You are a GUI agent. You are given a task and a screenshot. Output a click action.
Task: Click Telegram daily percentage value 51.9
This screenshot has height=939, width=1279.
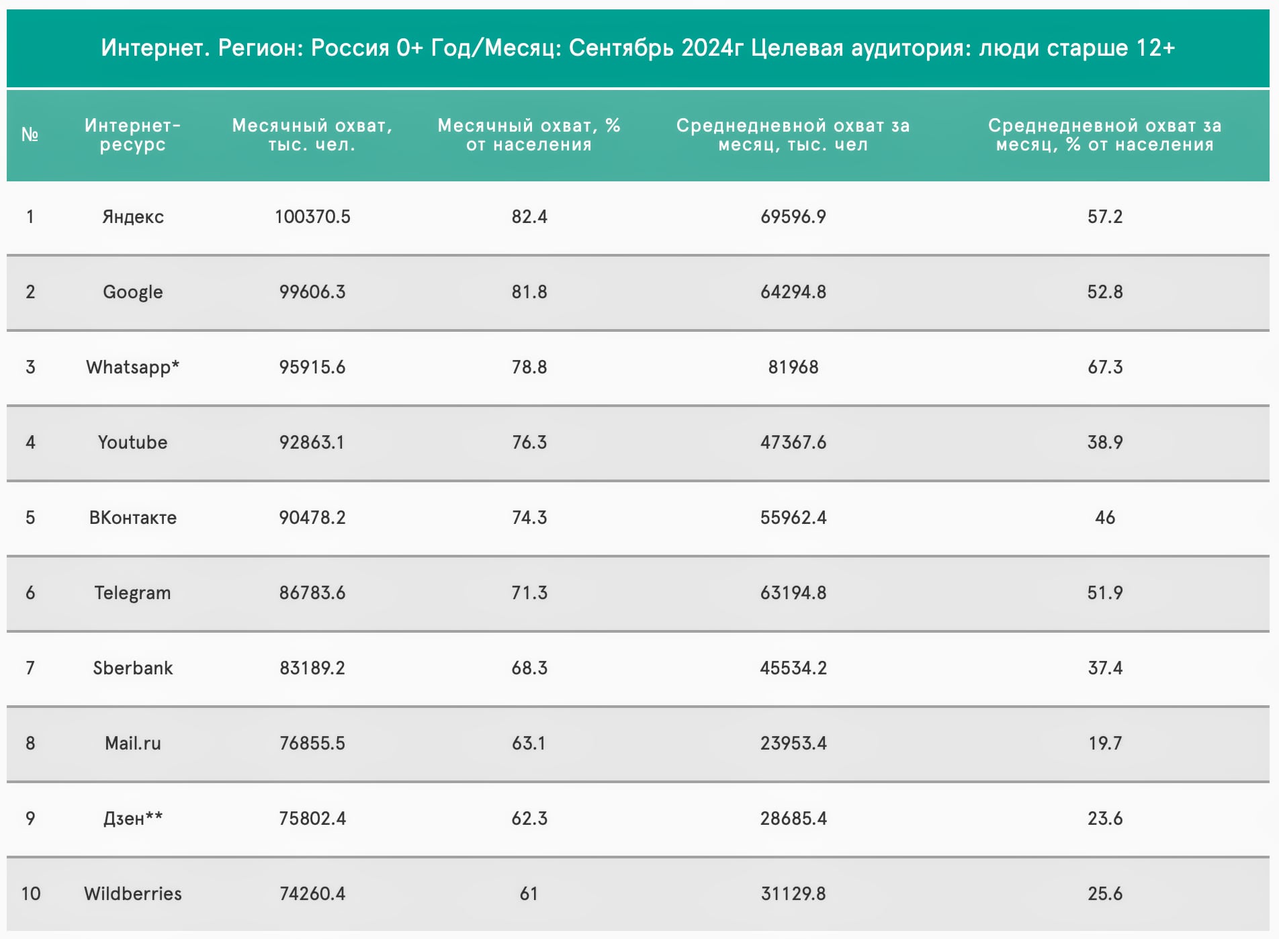[x=1104, y=593]
